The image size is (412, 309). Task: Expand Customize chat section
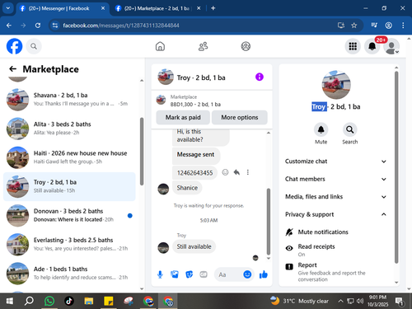[x=335, y=162]
